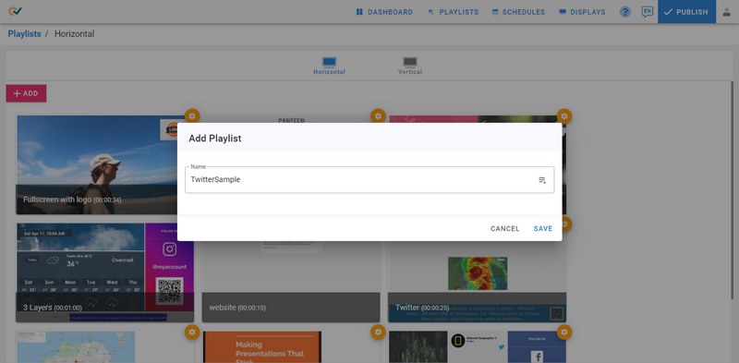
Task: Open Displays in top navigation
Action: 582,12
